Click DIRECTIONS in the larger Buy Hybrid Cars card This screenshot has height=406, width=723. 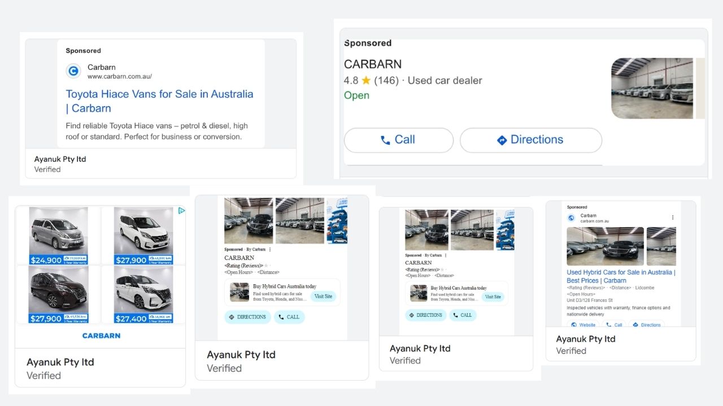click(x=247, y=317)
